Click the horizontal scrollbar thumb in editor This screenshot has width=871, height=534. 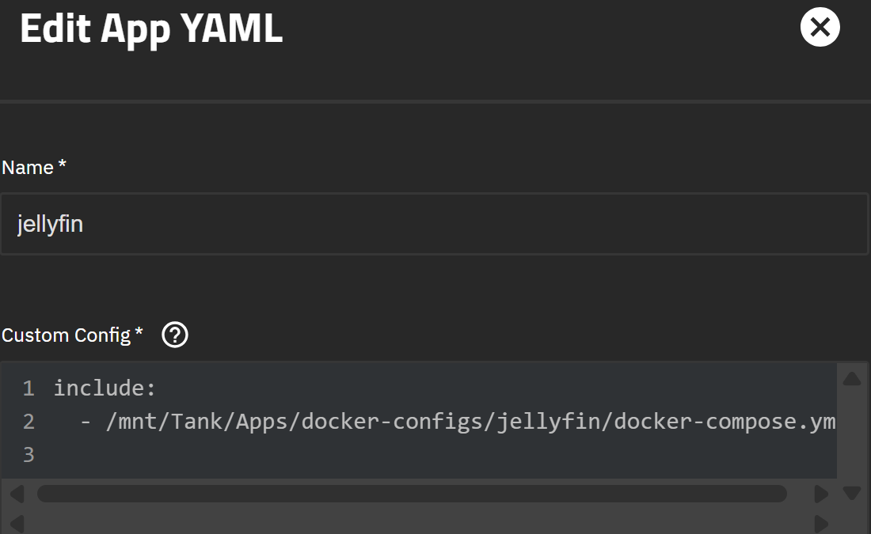412,494
